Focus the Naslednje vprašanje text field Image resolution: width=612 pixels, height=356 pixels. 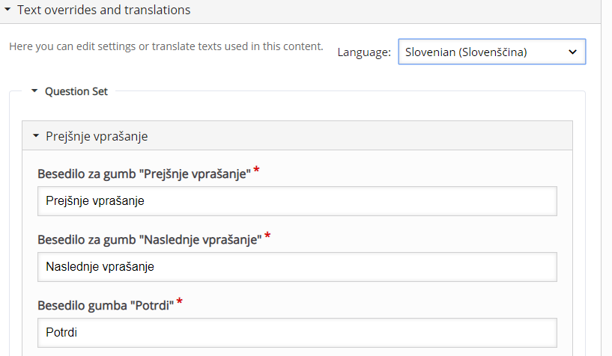[297, 267]
